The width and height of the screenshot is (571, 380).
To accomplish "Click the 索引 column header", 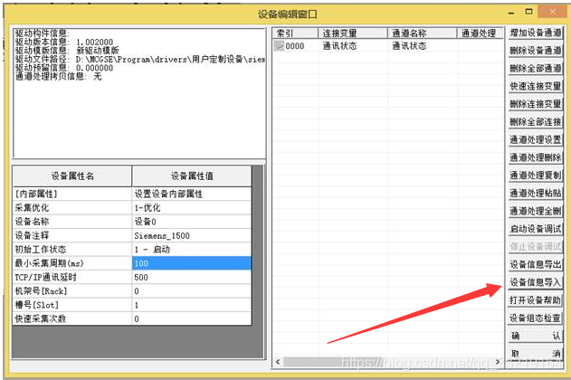I will [295, 33].
